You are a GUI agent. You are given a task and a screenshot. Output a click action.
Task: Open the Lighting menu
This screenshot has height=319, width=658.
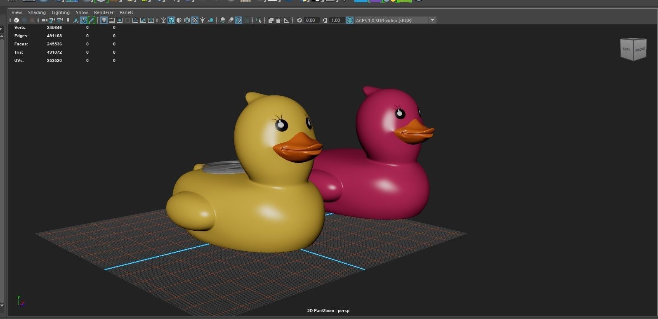[x=61, y=12]
